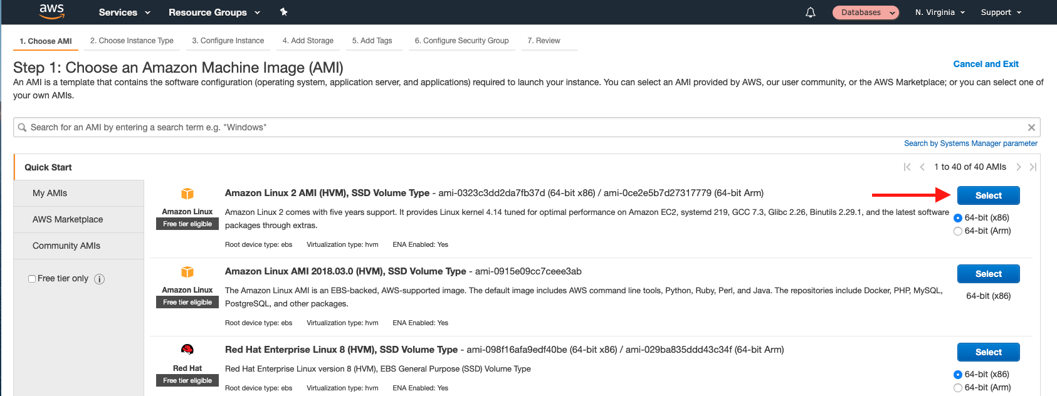Switch to 2. Choose Instance Type step
The image size is (1057, 396).
(x=132, y=41)
